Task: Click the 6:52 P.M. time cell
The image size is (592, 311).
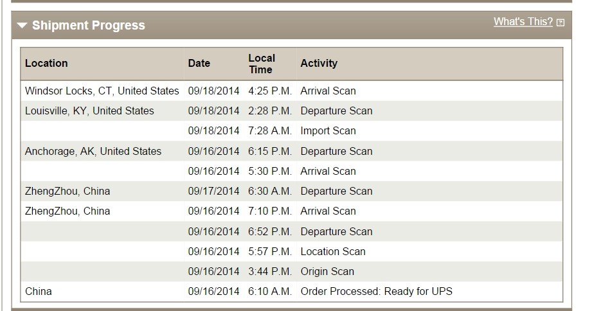Action: click(x=270, y=231)
